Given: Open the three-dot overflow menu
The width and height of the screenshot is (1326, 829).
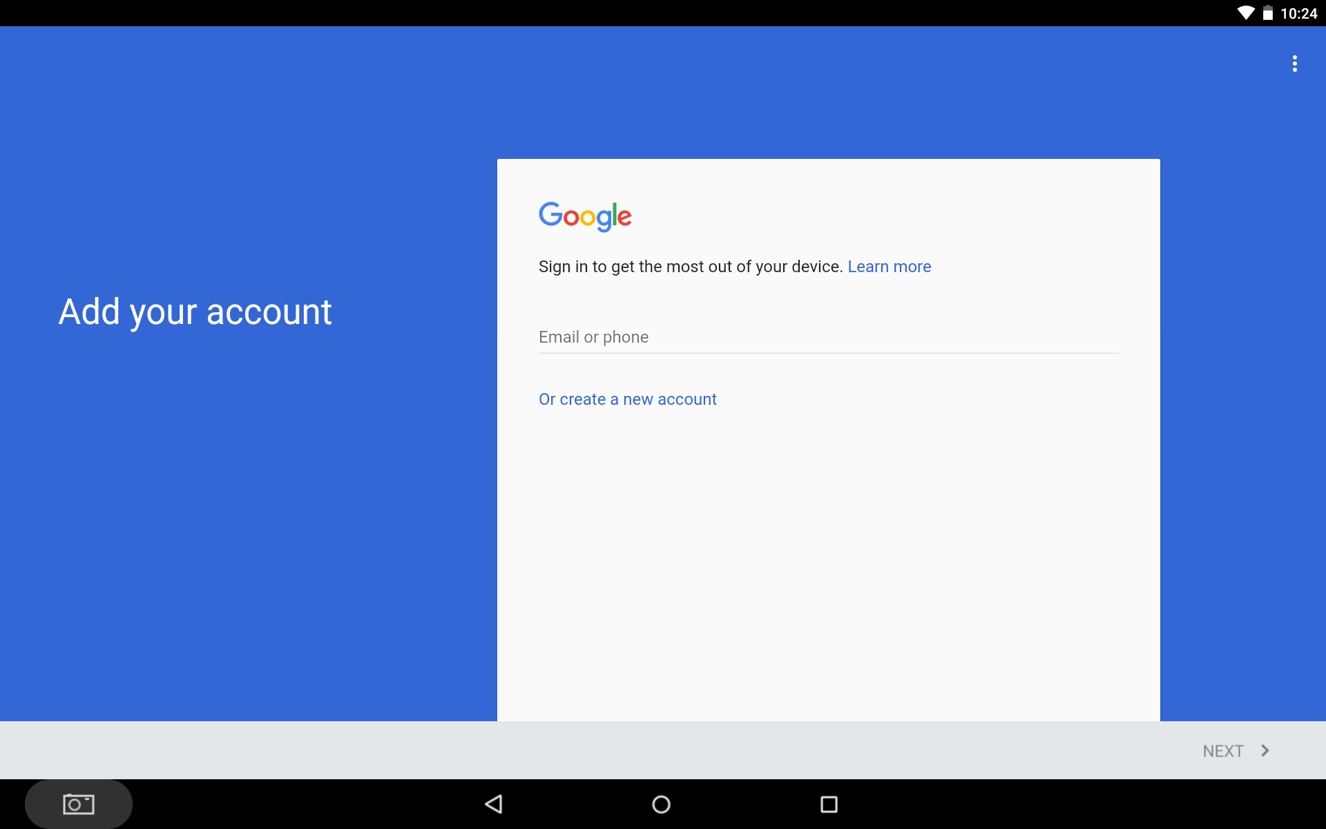Looking at the screenshot, I should [x=1294, y=64].
